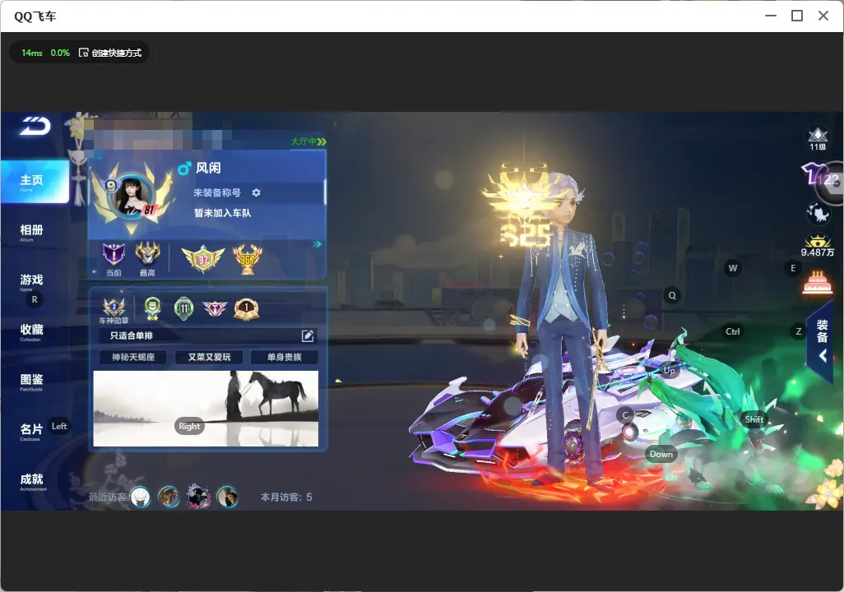
Task: View the 当前 rank badge
Action: click(114, 254)
